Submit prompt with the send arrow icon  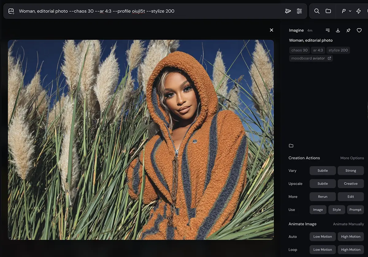click(288, 11)
